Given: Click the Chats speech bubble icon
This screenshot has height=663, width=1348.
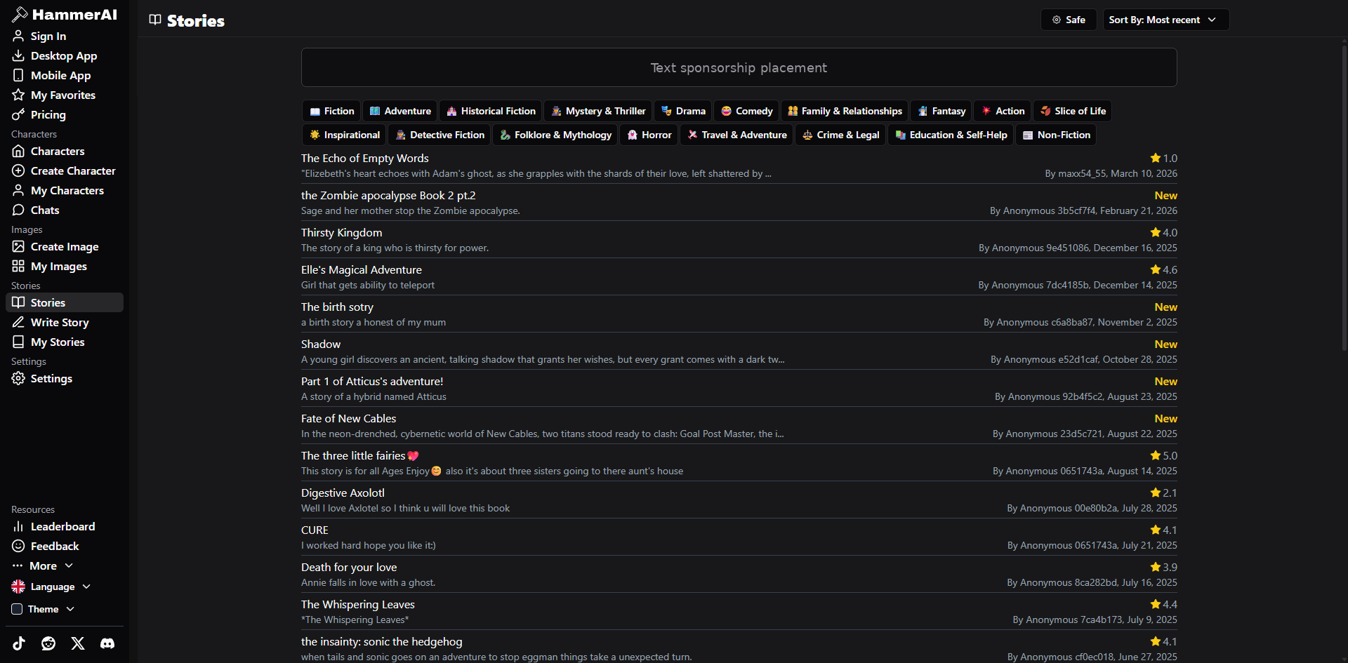Looking at the screenshot, I should (x=18, y=210).
